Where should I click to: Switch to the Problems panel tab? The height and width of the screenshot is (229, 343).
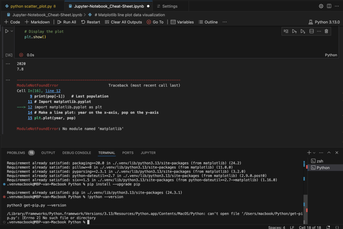[16, 153]
